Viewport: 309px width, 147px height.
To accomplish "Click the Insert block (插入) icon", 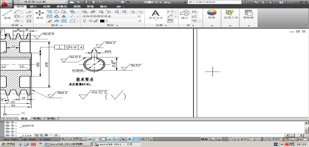I will [185, 14].
